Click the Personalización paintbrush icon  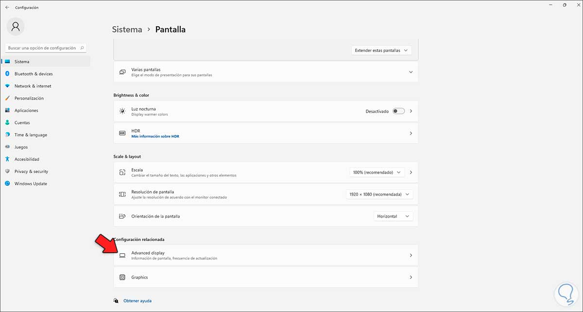(x=7, y=98)
